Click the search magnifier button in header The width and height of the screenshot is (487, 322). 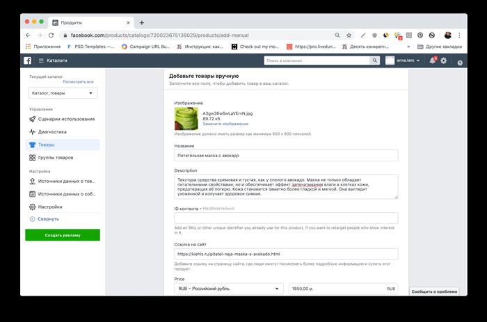pyautogui.click(x=374, y=61)
